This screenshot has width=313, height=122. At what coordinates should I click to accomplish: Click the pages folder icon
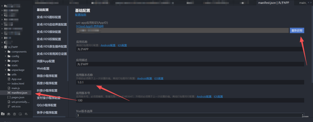click(x=9, y=61)
